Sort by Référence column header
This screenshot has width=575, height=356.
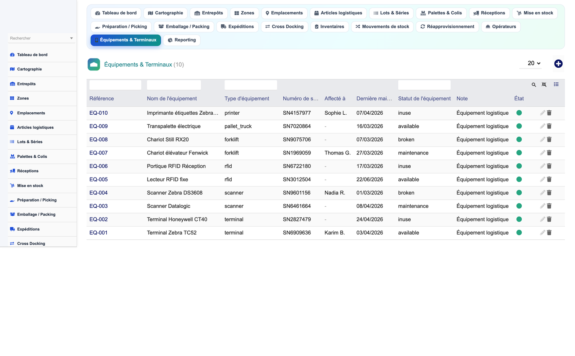(x=101, y=99)
